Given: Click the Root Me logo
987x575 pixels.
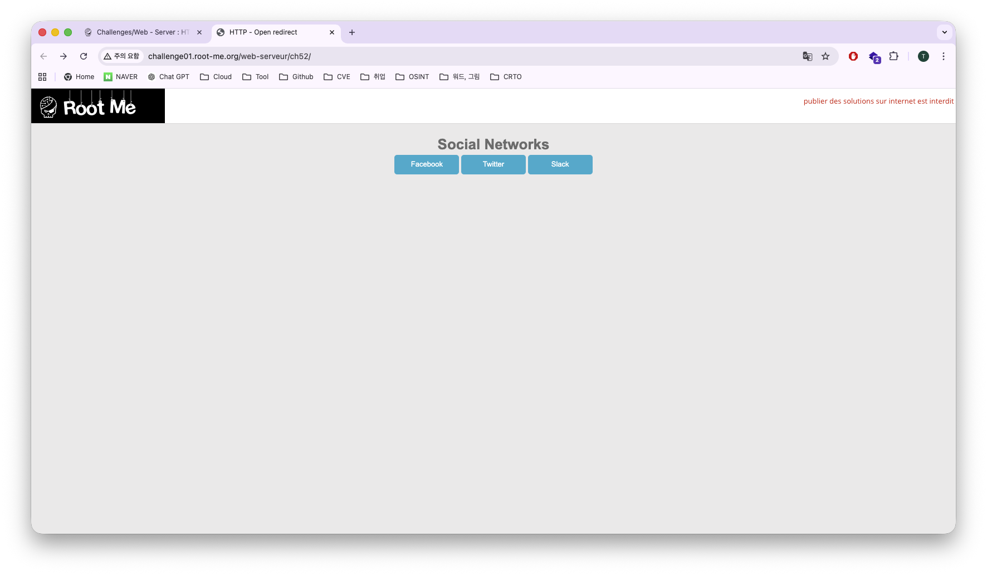Looking at the screenshot, I should [98, 106].
